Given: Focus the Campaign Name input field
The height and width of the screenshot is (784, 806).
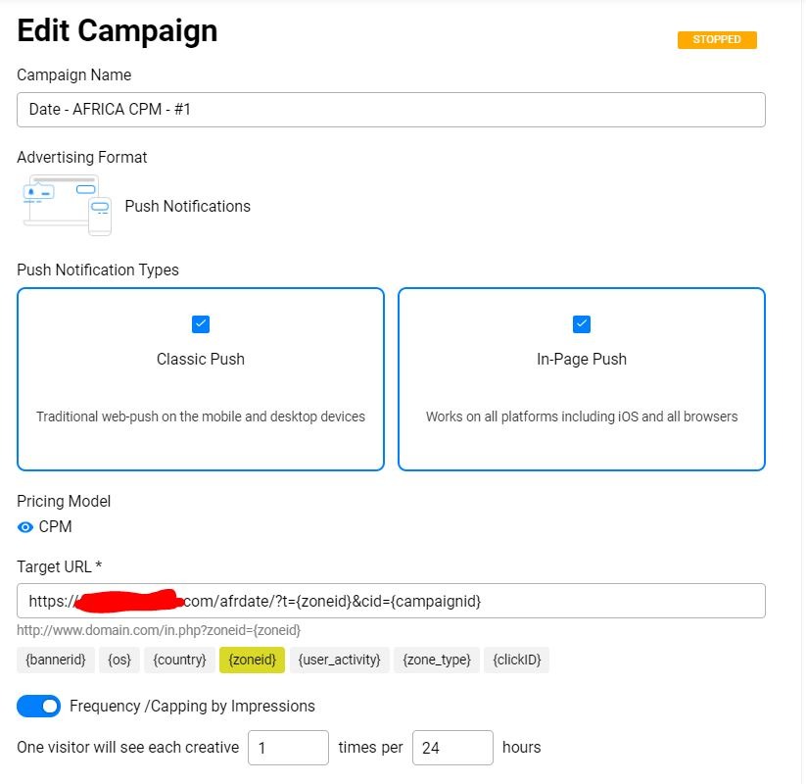Looking at the screenshot, I should [391, 110].
